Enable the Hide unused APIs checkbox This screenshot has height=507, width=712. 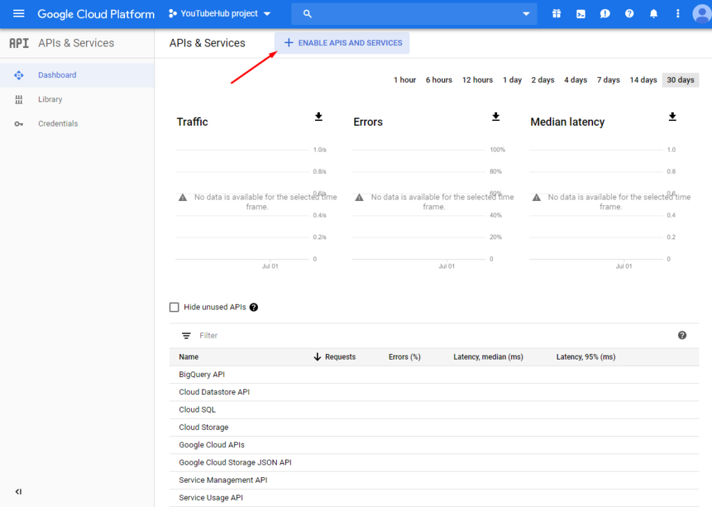174,307
